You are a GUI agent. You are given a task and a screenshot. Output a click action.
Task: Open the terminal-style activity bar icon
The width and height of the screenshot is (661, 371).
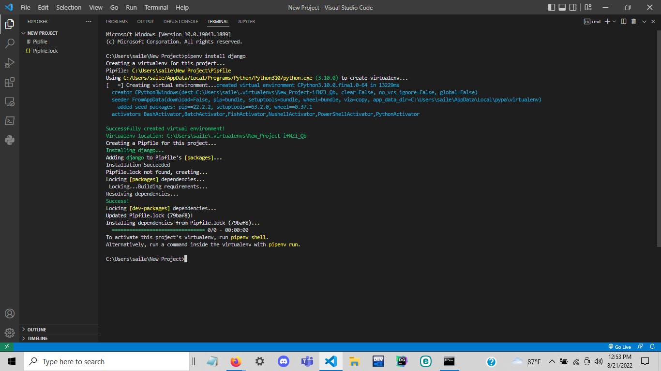click(9, 121)
